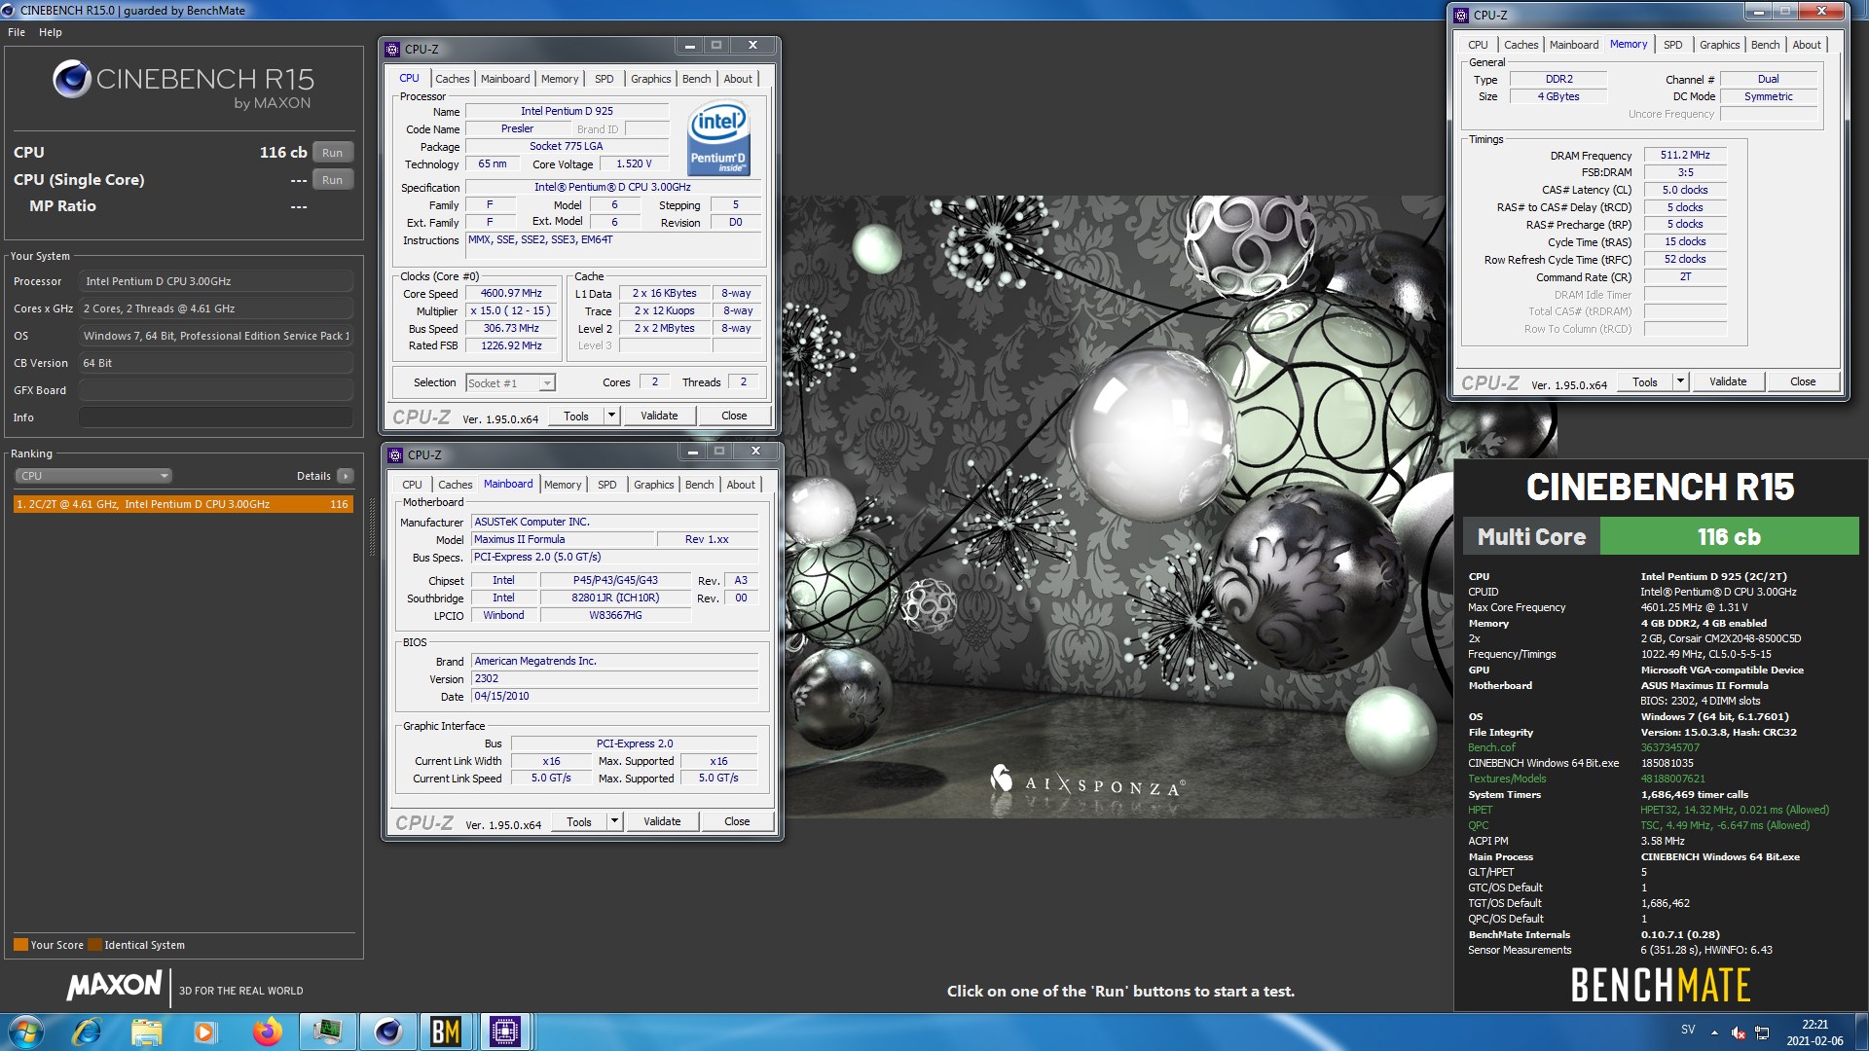
Task: Click Identical System legend swatch
Action: [94, 945]
